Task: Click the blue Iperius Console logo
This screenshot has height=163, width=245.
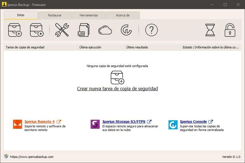Action: [x=173, y=125]
